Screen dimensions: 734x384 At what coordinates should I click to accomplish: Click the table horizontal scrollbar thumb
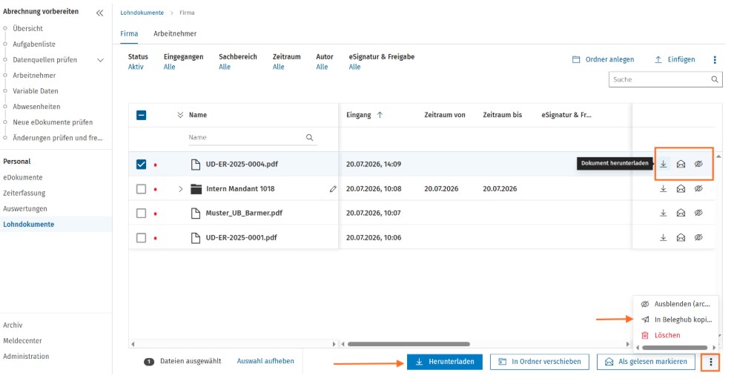tap(409, 344)
